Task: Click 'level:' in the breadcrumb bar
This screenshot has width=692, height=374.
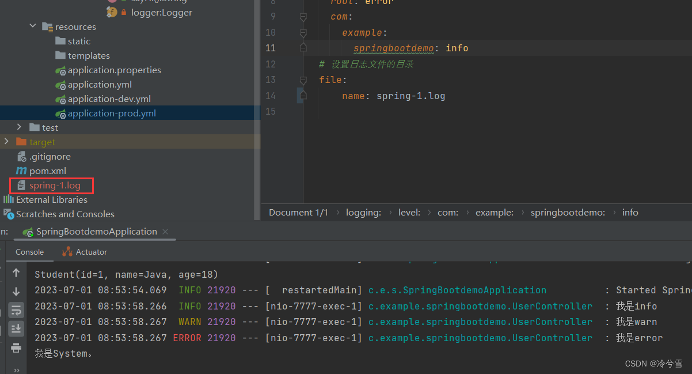Action: (x=409, y=212)
